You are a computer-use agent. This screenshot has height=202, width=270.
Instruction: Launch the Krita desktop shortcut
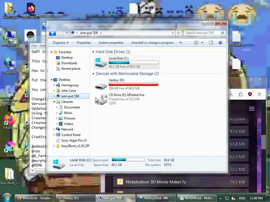[x=10, y=149]
